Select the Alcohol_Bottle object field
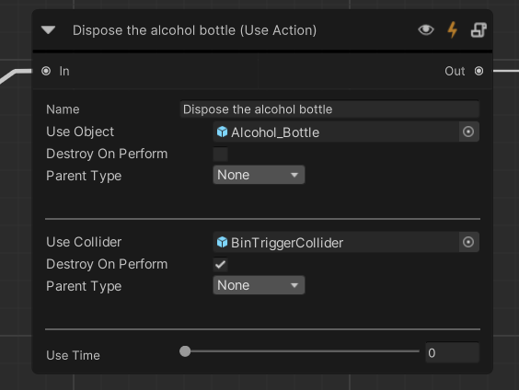519x390 pixels. [x=336, y=132]
